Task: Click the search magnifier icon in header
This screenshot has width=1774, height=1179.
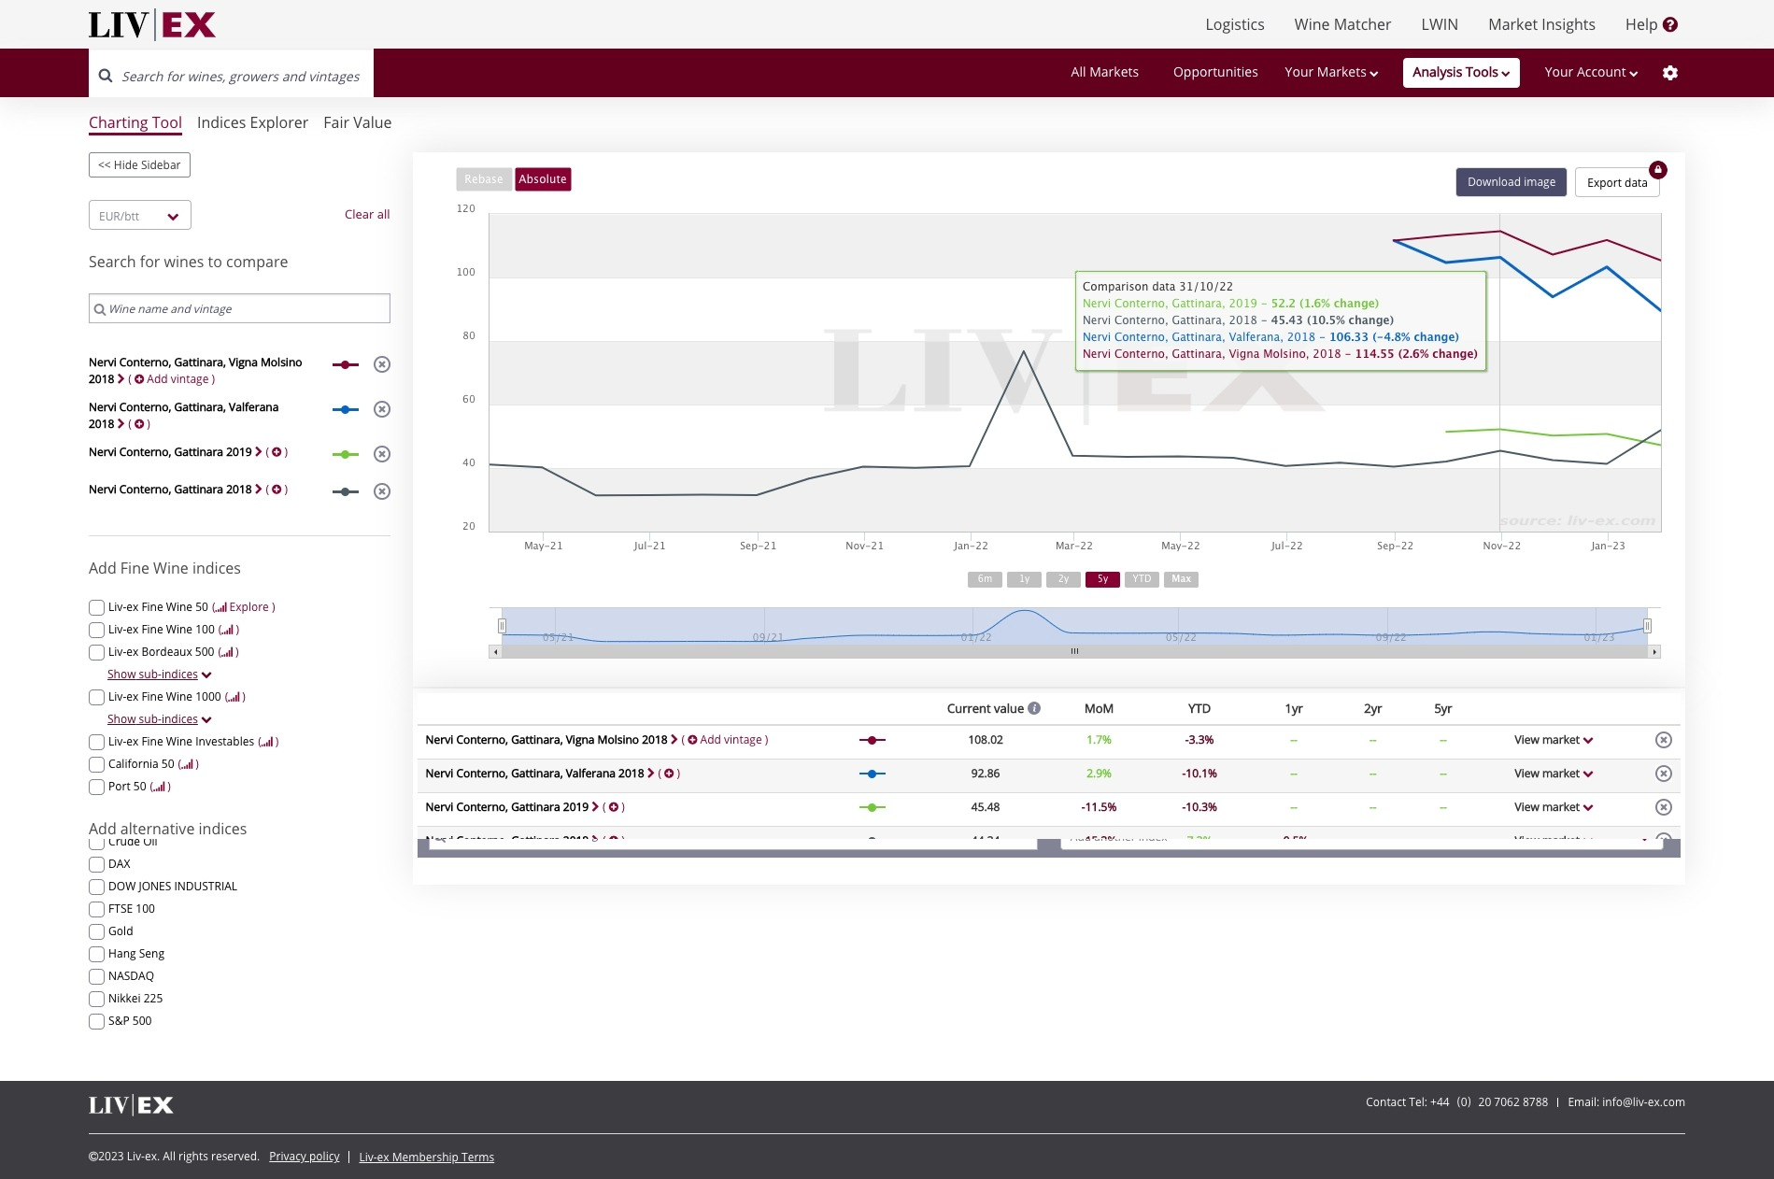Action: point(106,76)
